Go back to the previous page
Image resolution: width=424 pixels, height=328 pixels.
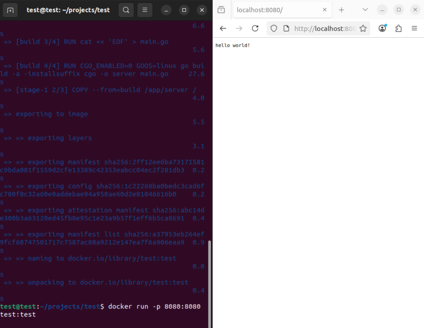[x=223, y=29]
